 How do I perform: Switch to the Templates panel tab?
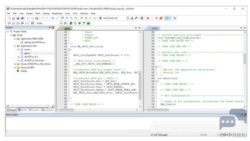[x=47, y=110]
